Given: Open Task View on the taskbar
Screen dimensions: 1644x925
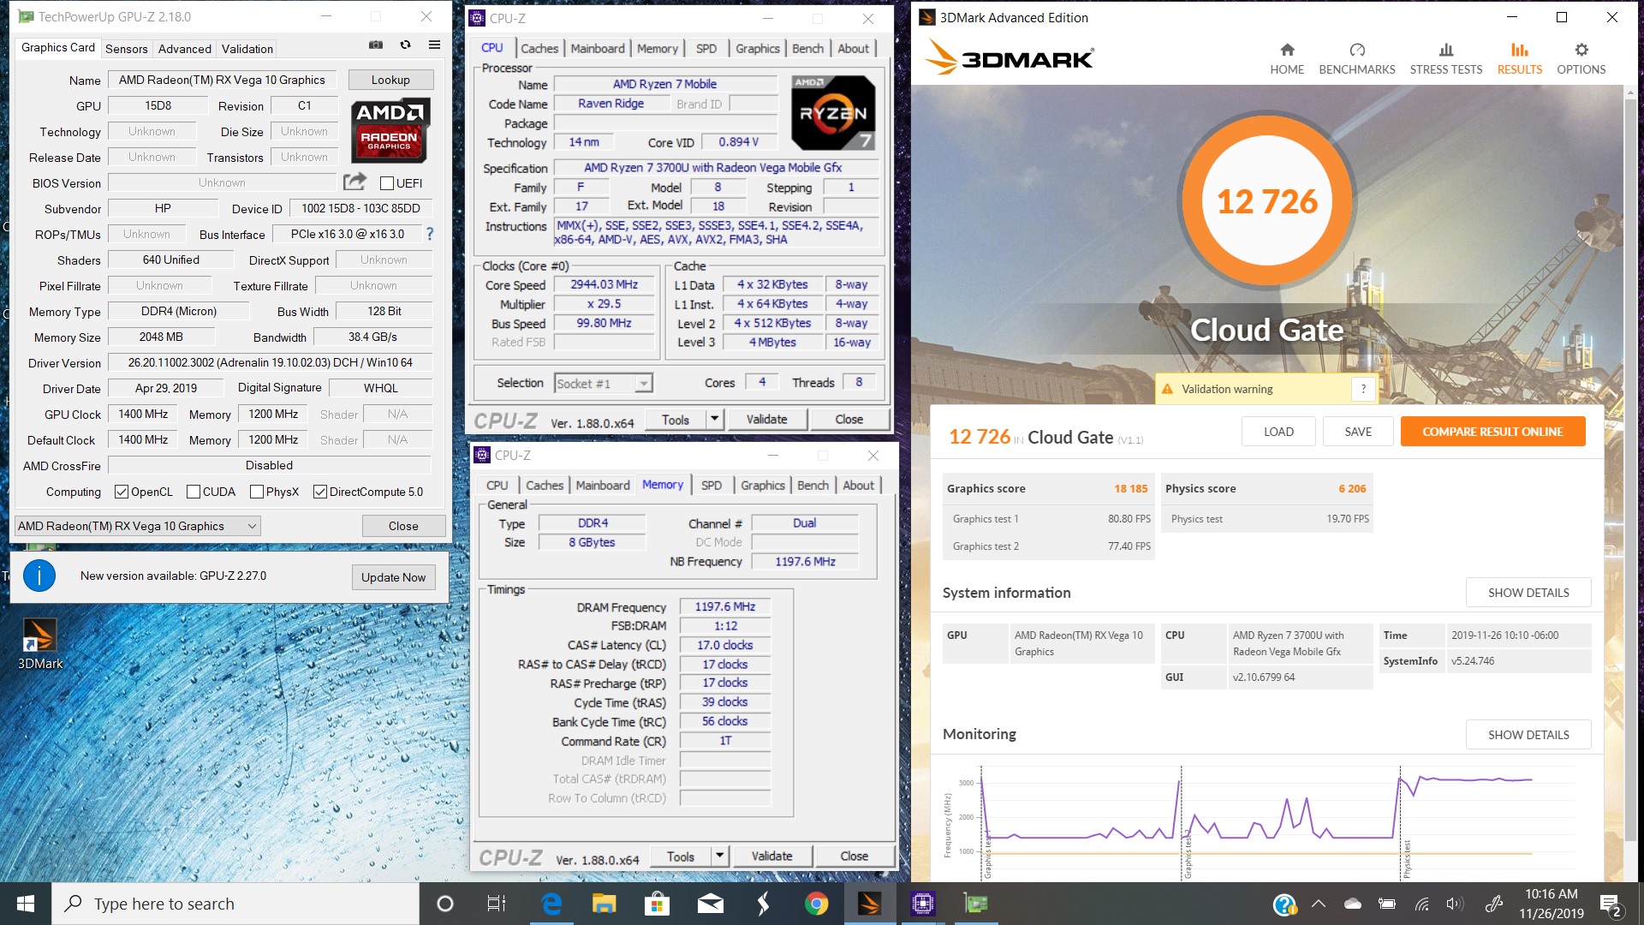Looking at the screenshot, I should click(x=497, y=904).
